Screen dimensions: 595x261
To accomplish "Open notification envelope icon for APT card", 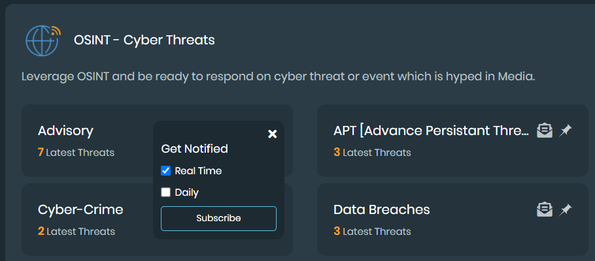I will [544, 131].
